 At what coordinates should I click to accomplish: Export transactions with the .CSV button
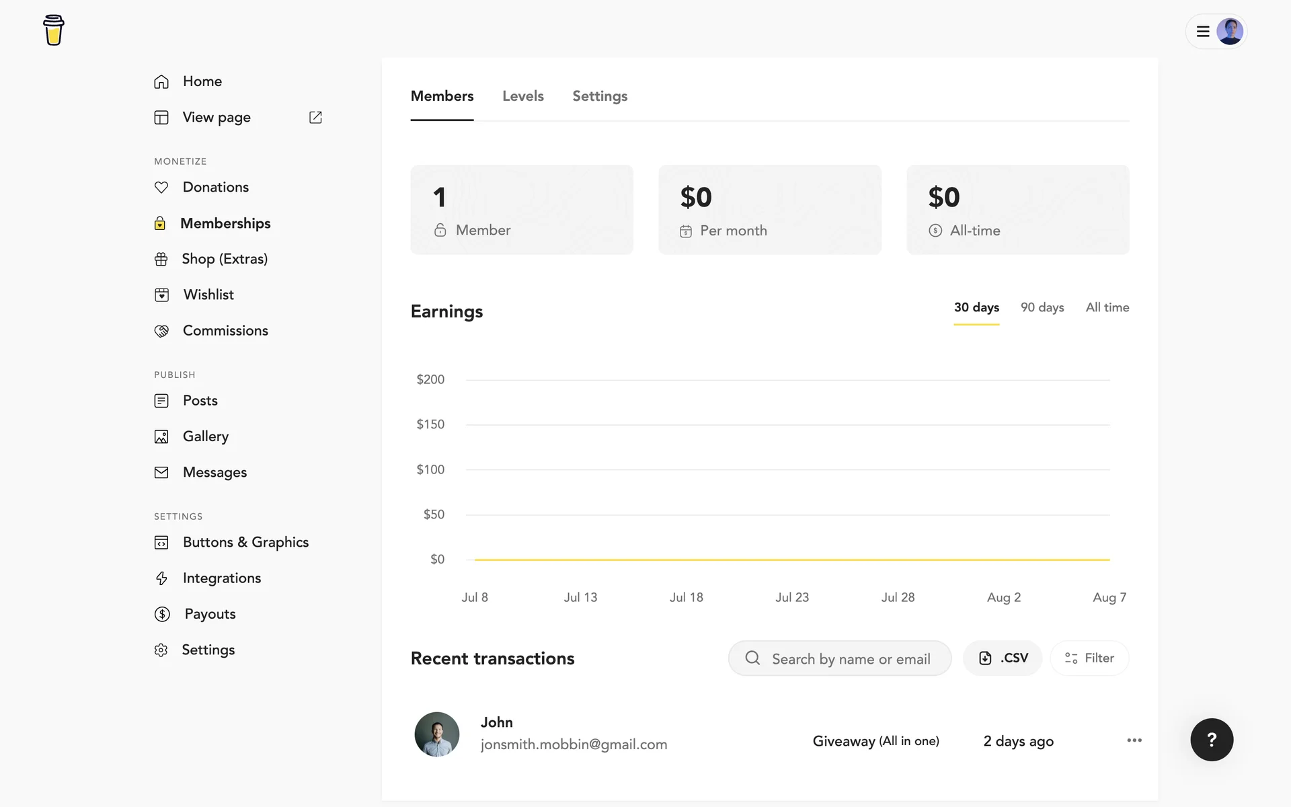pyautogui.click(x=1003, y=658)
